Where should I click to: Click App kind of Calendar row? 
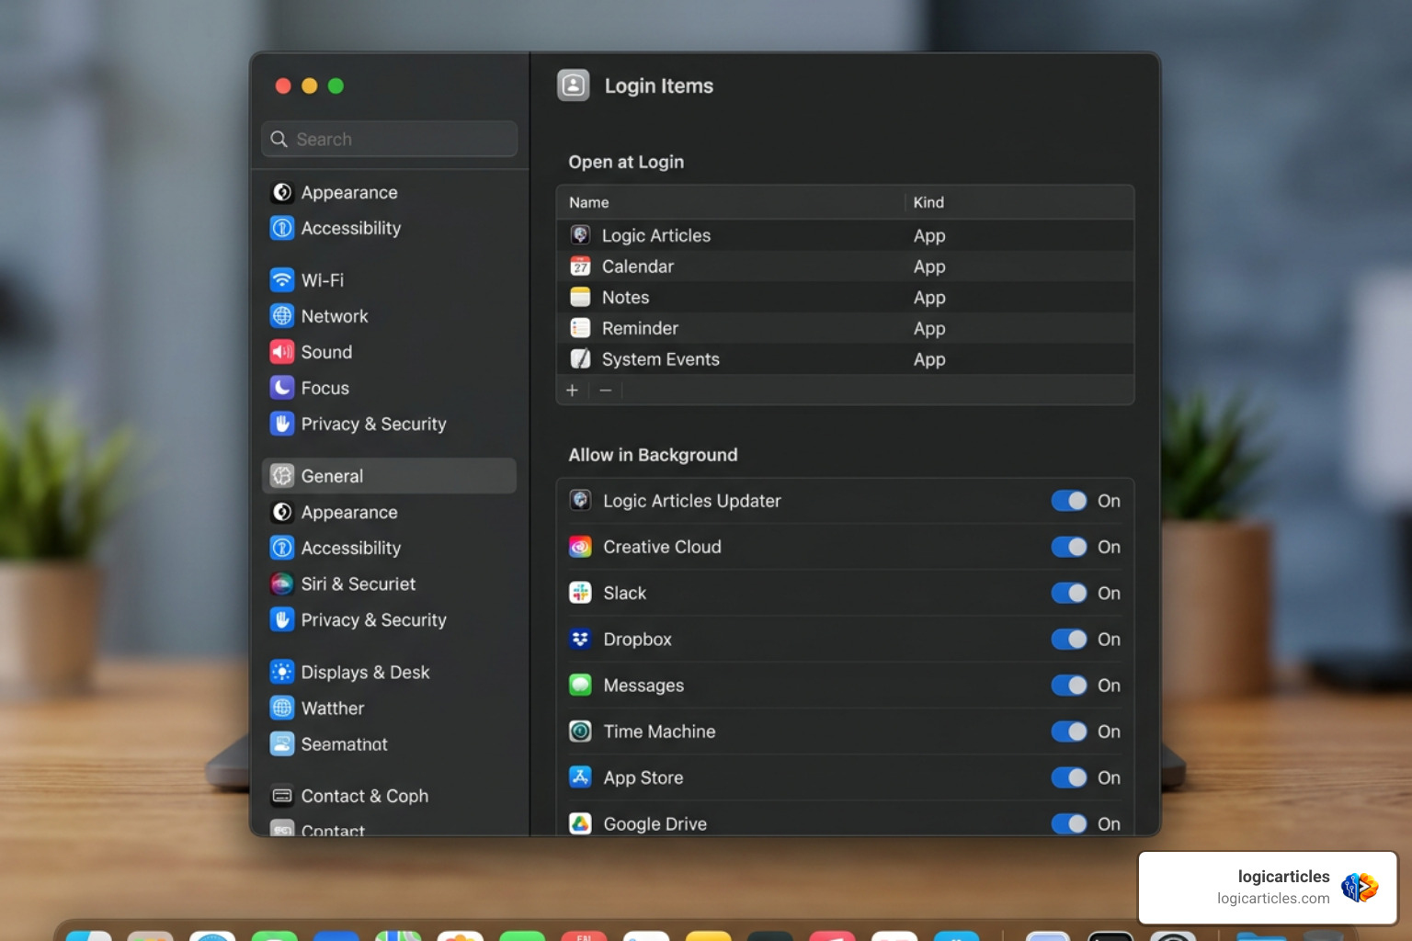(x=929, y=266)
